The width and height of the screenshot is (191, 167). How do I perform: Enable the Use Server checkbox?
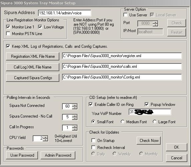pos(125,15)
